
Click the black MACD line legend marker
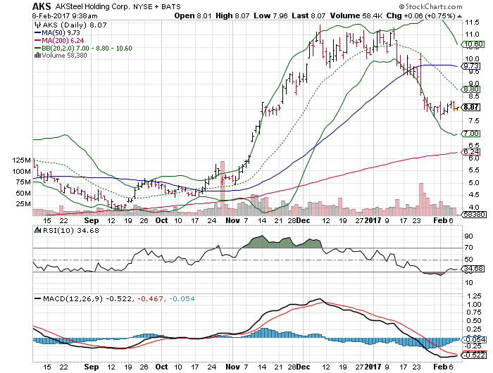[38, 298]
